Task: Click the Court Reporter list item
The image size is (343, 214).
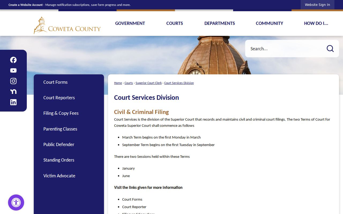Action: [134, 207]
